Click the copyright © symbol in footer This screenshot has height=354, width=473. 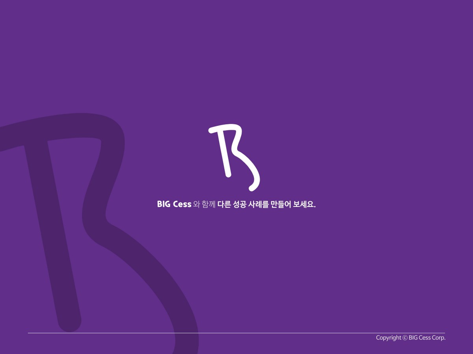[405, 338]
